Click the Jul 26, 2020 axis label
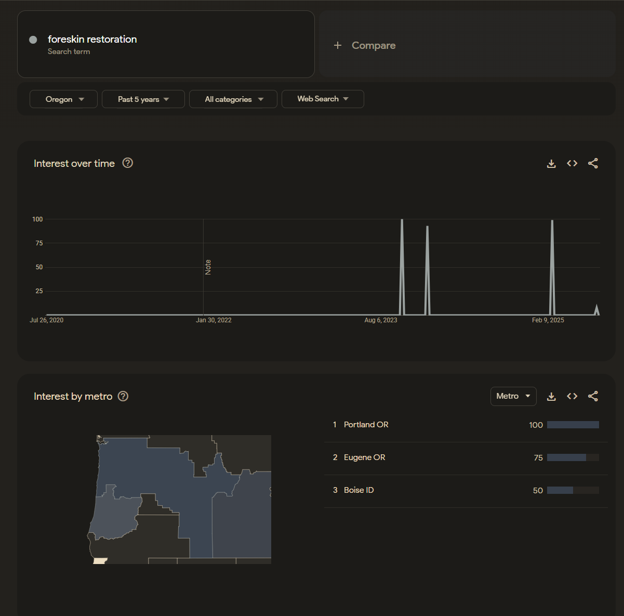 click(x=47, y=320)
